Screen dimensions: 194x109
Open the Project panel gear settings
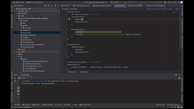tap(55, 6)
